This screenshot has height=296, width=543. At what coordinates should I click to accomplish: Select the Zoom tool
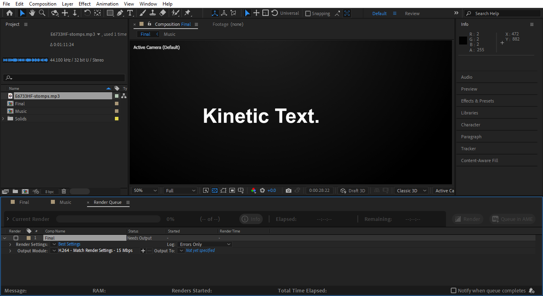pos(42,13)
